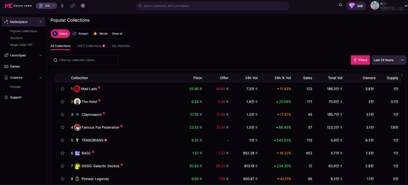Open the notifications bell

(340, 5)
